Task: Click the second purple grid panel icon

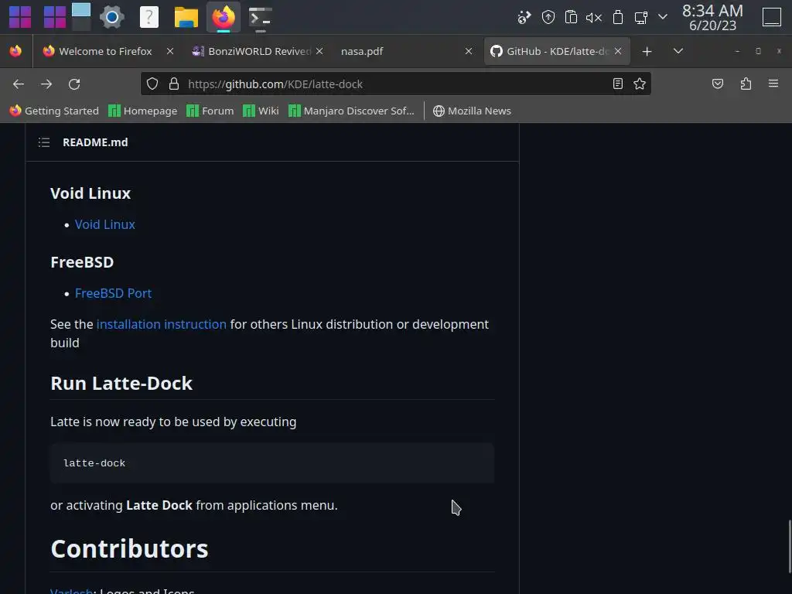Action: pos(55,17)
